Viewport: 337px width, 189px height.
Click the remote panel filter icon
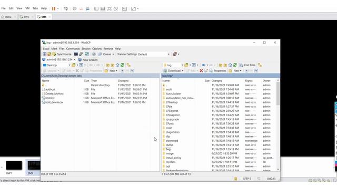194,65
